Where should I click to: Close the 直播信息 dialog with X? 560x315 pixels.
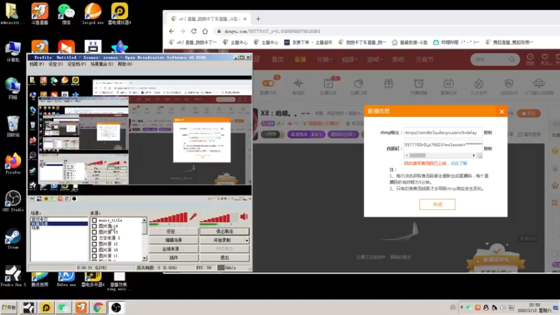[502, 111]
